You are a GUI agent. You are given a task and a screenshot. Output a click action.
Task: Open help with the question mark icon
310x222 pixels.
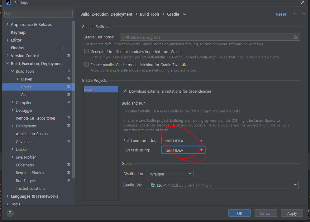coord(10,213)
